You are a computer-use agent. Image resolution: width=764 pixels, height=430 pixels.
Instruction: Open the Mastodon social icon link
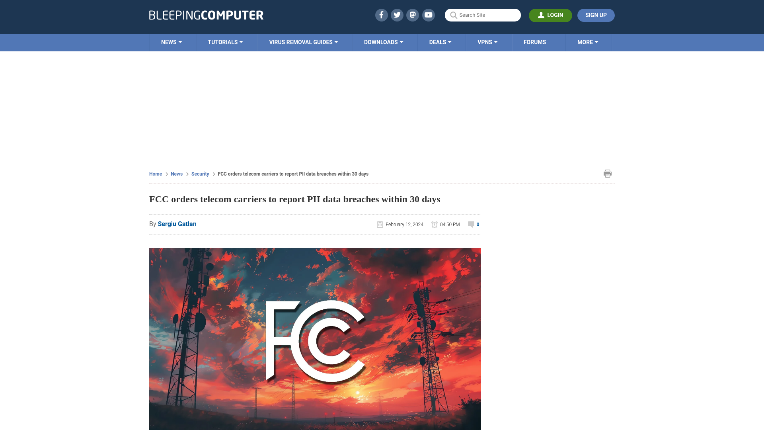[413, 15]
